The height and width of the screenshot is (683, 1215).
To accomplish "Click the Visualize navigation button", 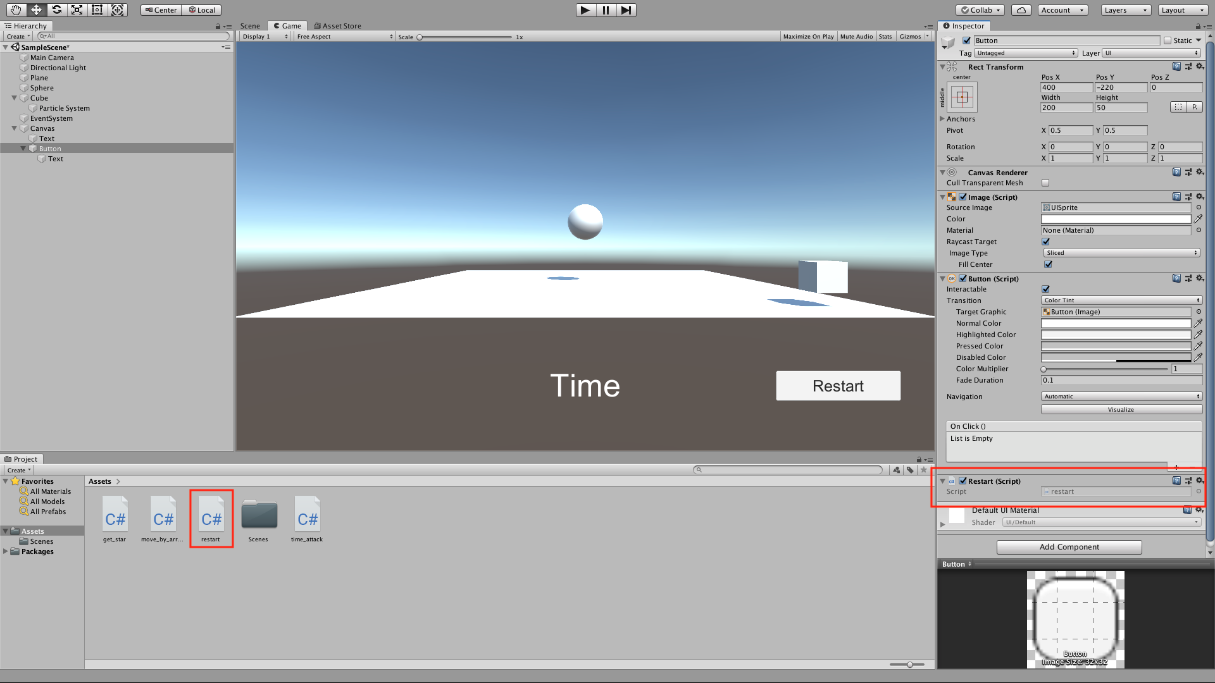I will coord(1121,410).
